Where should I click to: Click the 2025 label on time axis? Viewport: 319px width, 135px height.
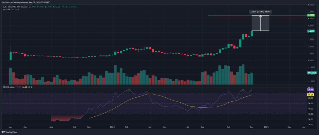click(266, 127)
